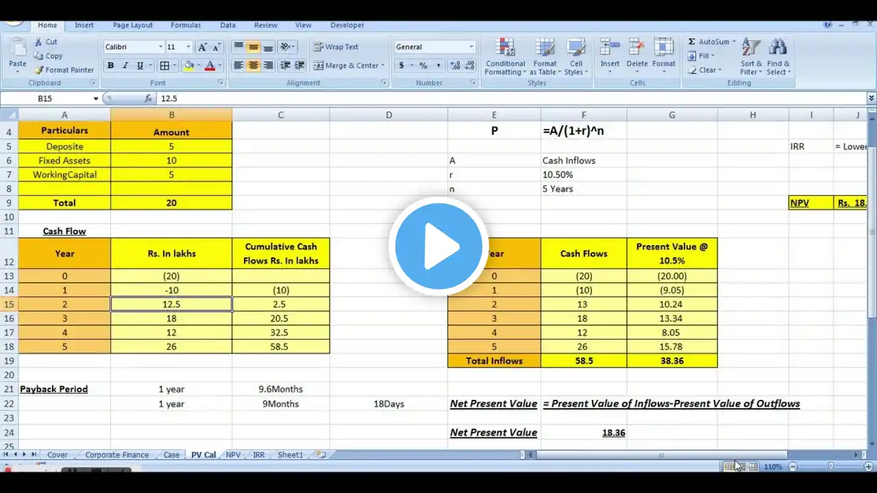877x493 pixels.
Task: Select column B header
Action: [x=171, y=115]
